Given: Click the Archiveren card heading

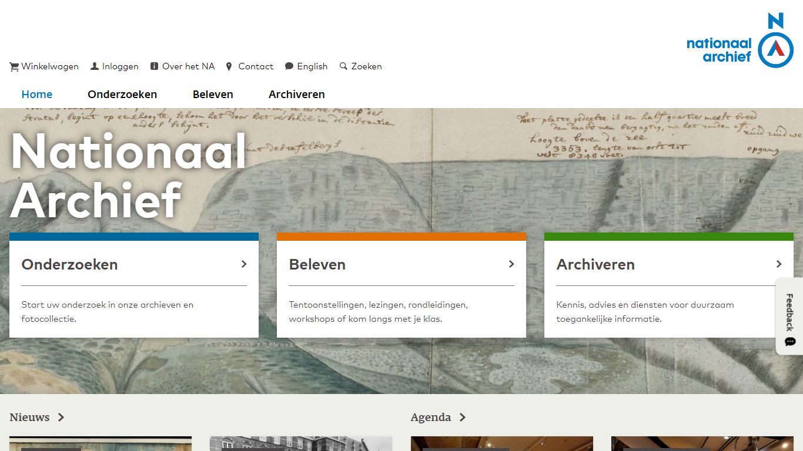Looking at the screenshot, I should pyautogui.click(x=595, y=265).
